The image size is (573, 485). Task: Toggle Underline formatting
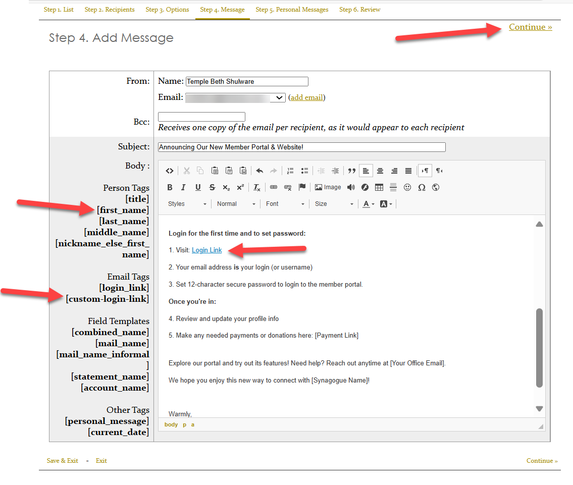coord(197,187)
